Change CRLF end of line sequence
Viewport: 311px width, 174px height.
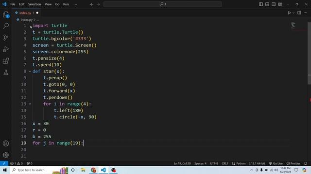tap(225, 163)
